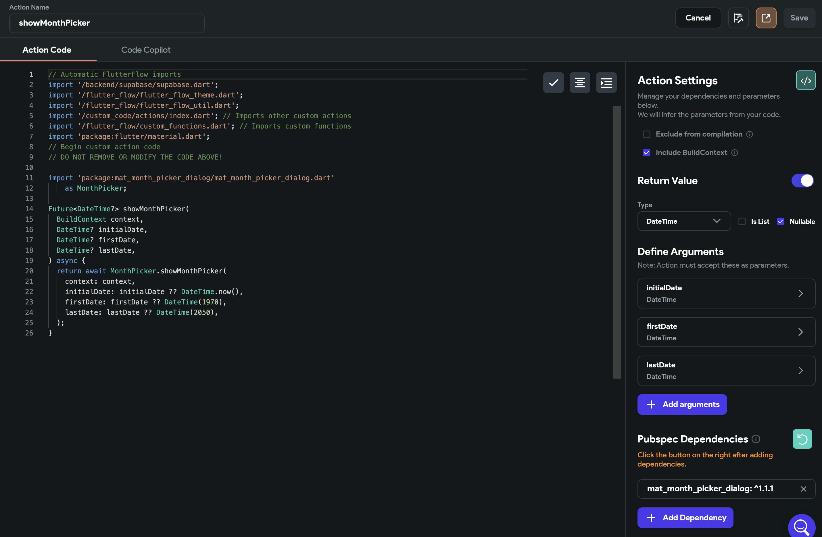
Task: Click info icon next to Pubspec Dependencies
Action: [756, 439]
